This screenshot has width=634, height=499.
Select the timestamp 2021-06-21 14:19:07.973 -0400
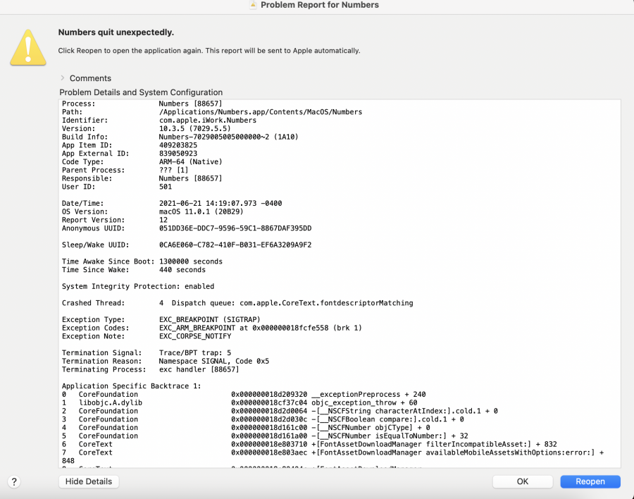(220, 203)
